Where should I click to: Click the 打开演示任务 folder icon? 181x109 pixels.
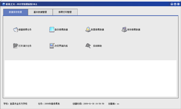click(x=16, y=46)
